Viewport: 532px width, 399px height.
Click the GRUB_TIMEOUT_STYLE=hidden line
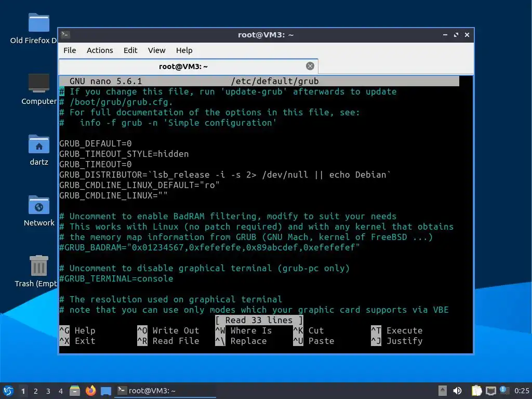tap(124, 154)
